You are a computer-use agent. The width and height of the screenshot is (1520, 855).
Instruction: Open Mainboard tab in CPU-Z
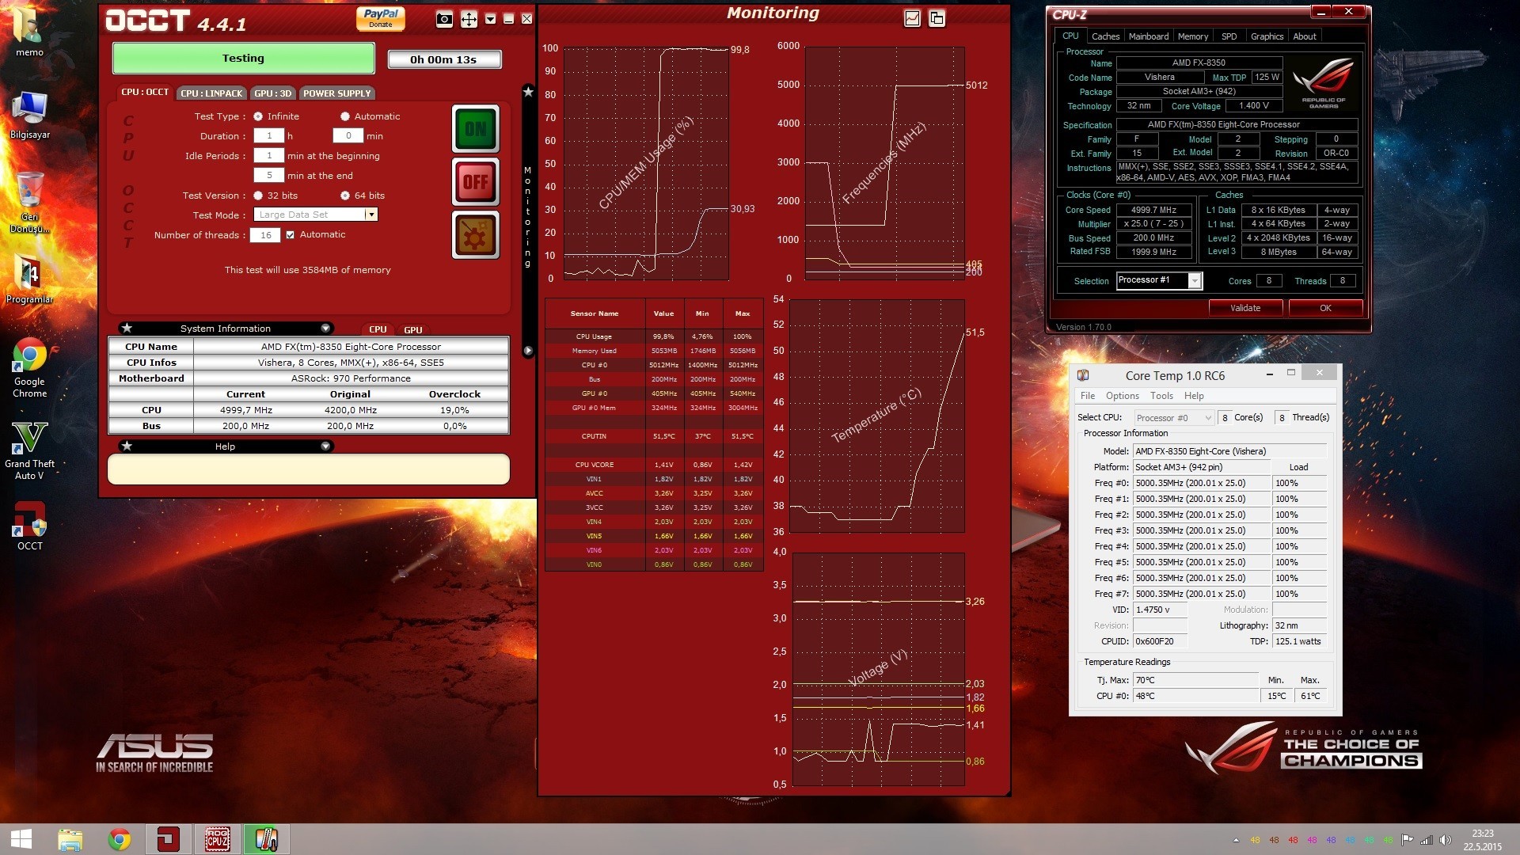click(x=1149, y=36)
